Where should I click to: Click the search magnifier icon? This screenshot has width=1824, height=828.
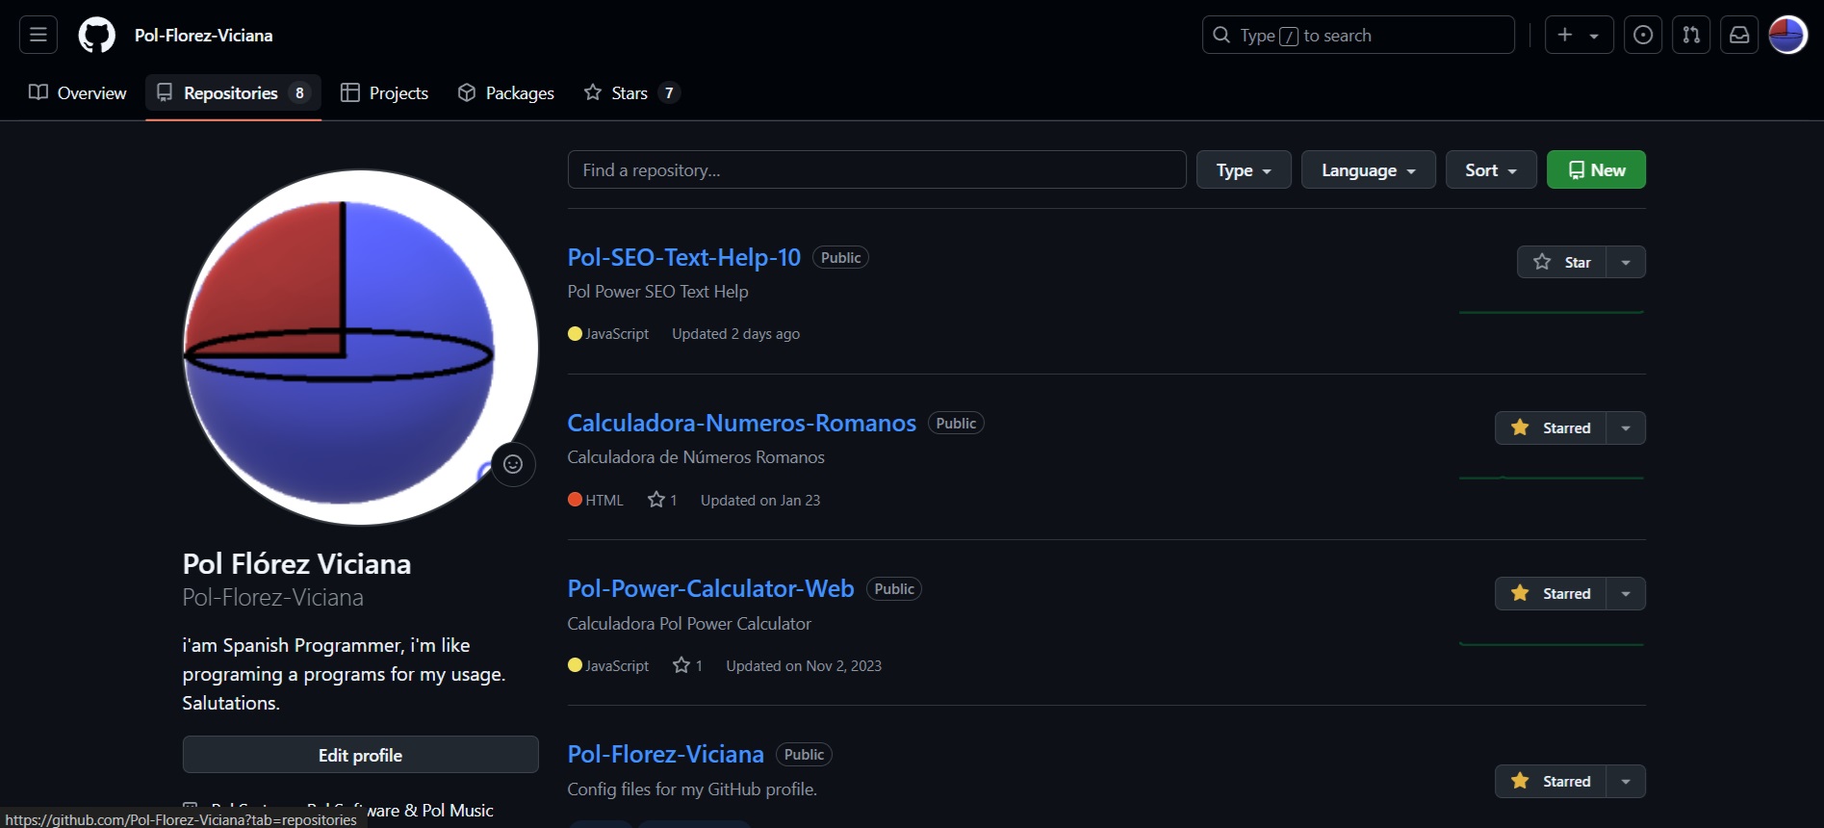click(1221, 35)
